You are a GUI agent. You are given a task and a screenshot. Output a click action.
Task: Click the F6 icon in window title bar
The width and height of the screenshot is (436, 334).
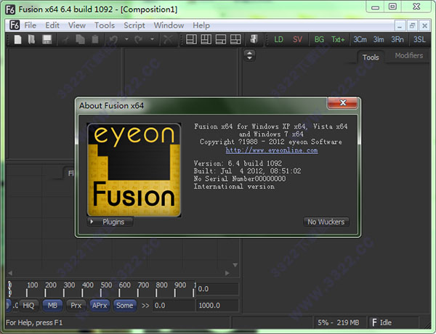point(11,9)
